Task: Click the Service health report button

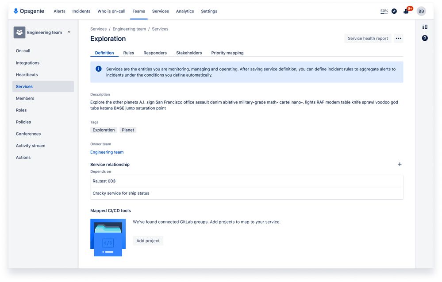Action: (368, 39)
